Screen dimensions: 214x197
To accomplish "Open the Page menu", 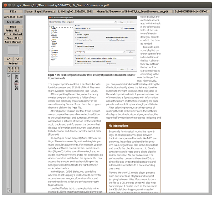I will 38,11.
